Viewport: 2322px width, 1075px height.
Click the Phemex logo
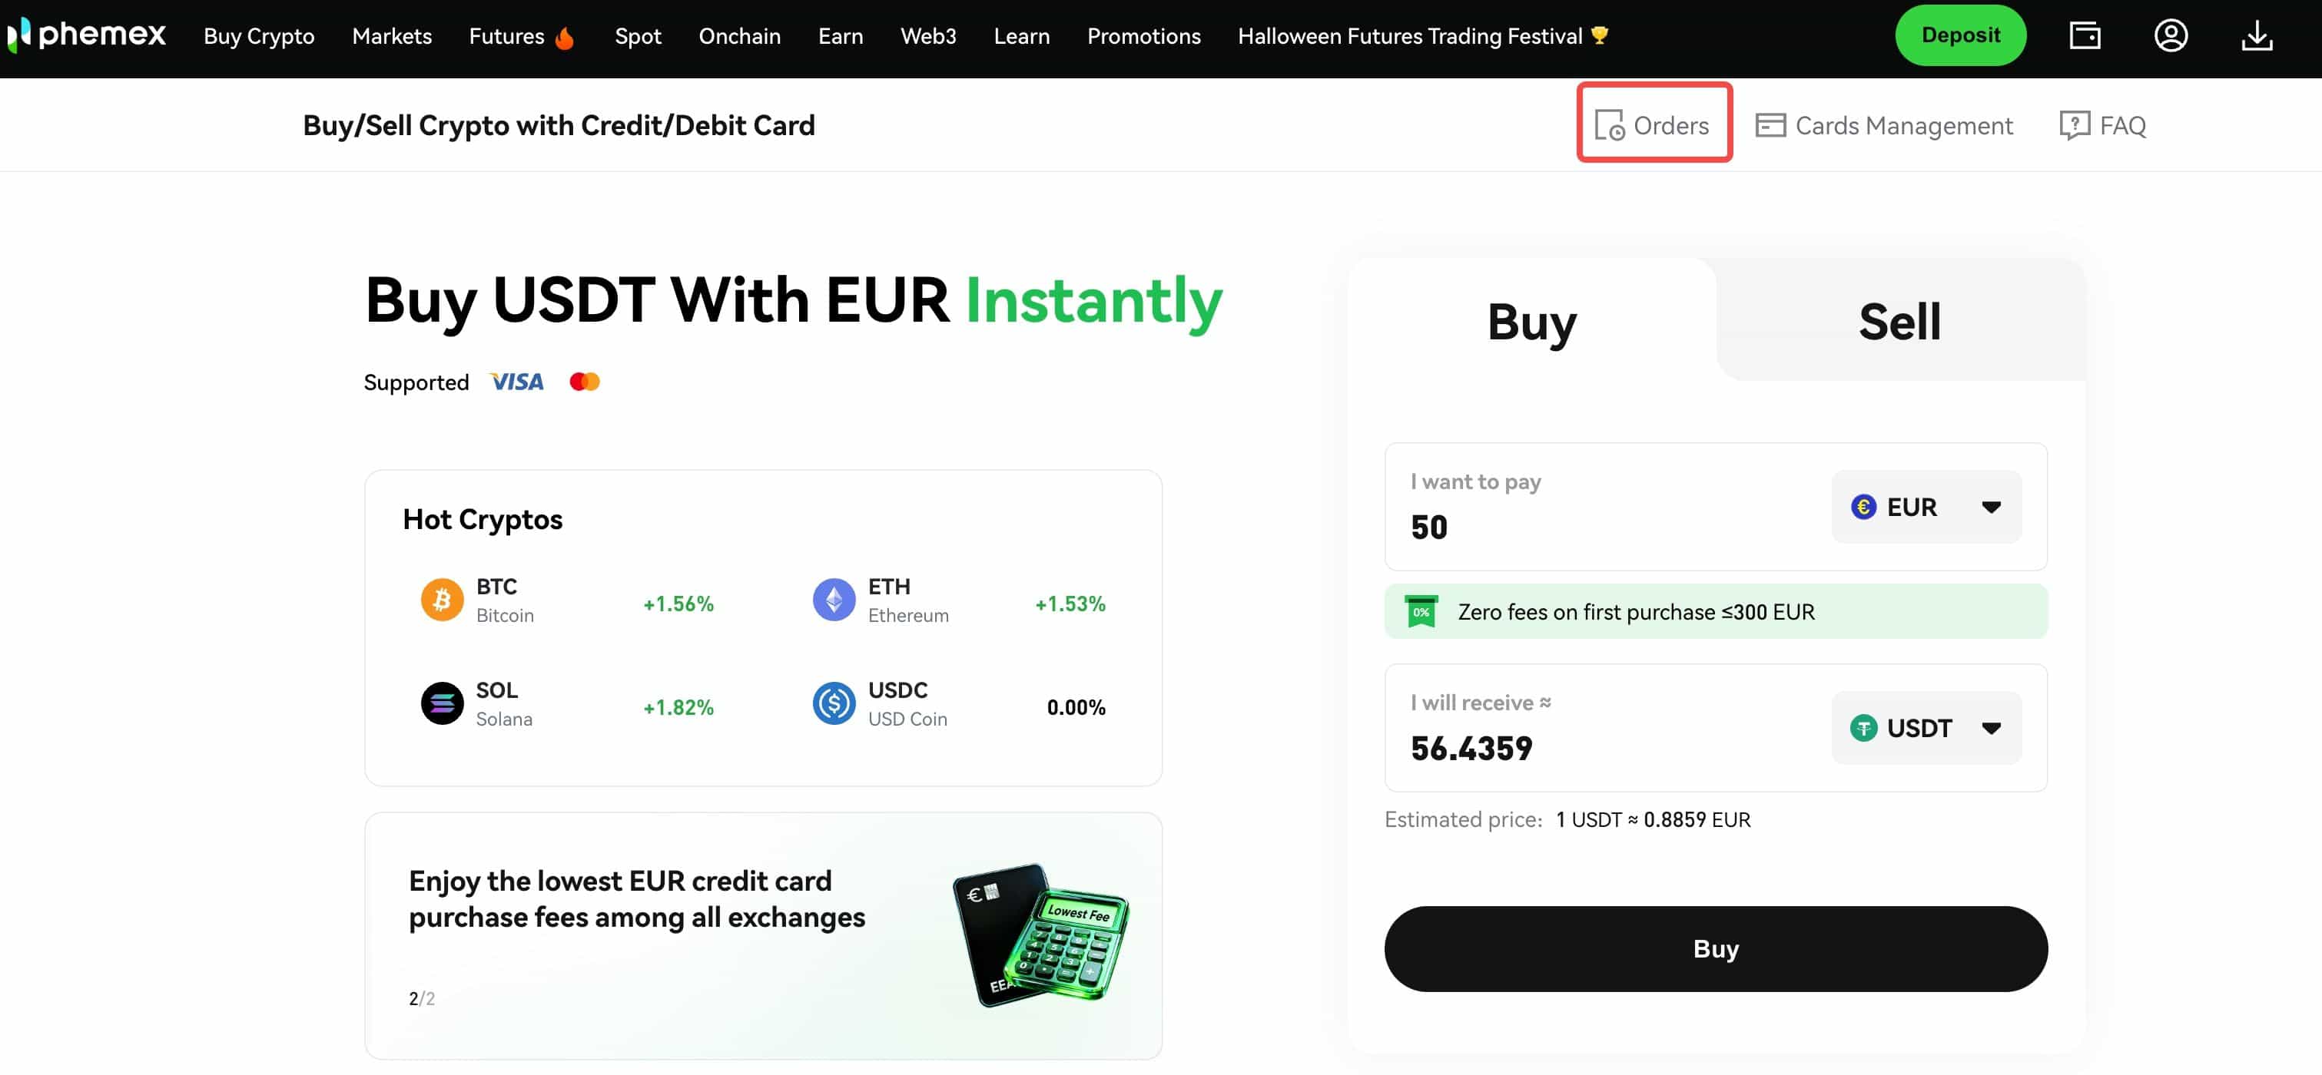click(88, 36)
